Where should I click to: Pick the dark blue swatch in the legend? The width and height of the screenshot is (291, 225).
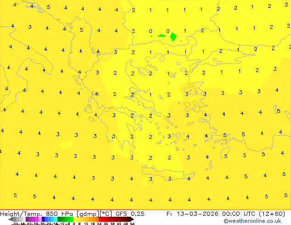[43, 219]
